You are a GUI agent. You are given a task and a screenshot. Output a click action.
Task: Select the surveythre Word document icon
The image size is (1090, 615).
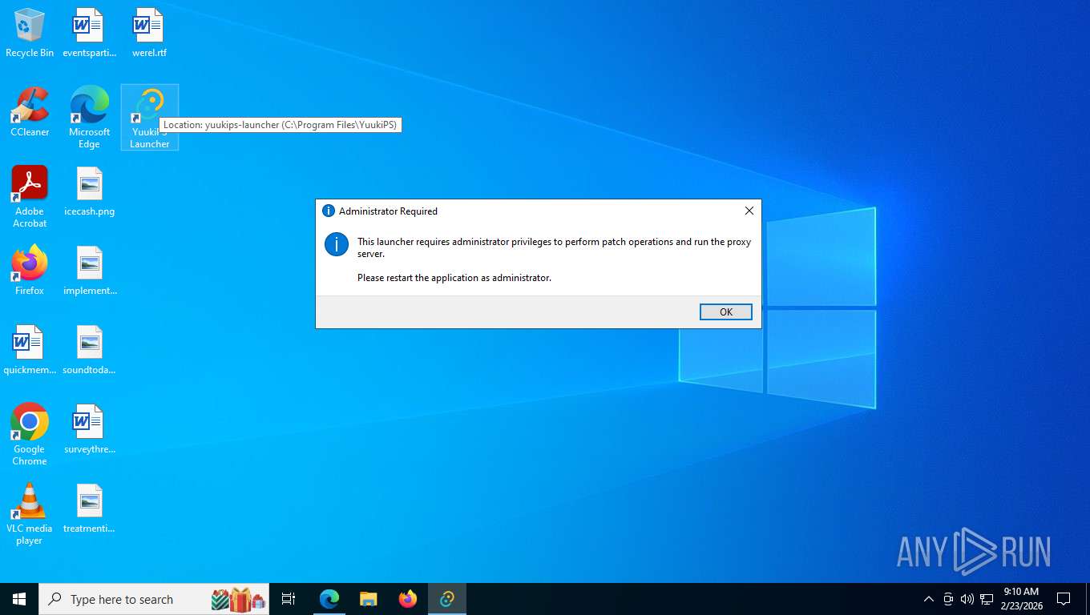pos(89,429)
